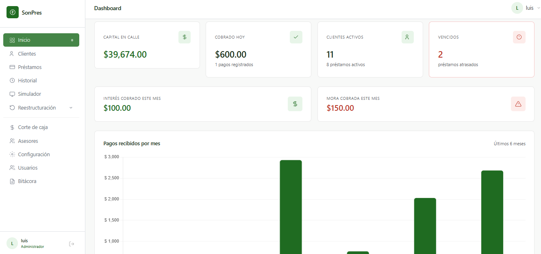Click the logout icon next to luis
This screenshot has height=254, width=541.
72,244
